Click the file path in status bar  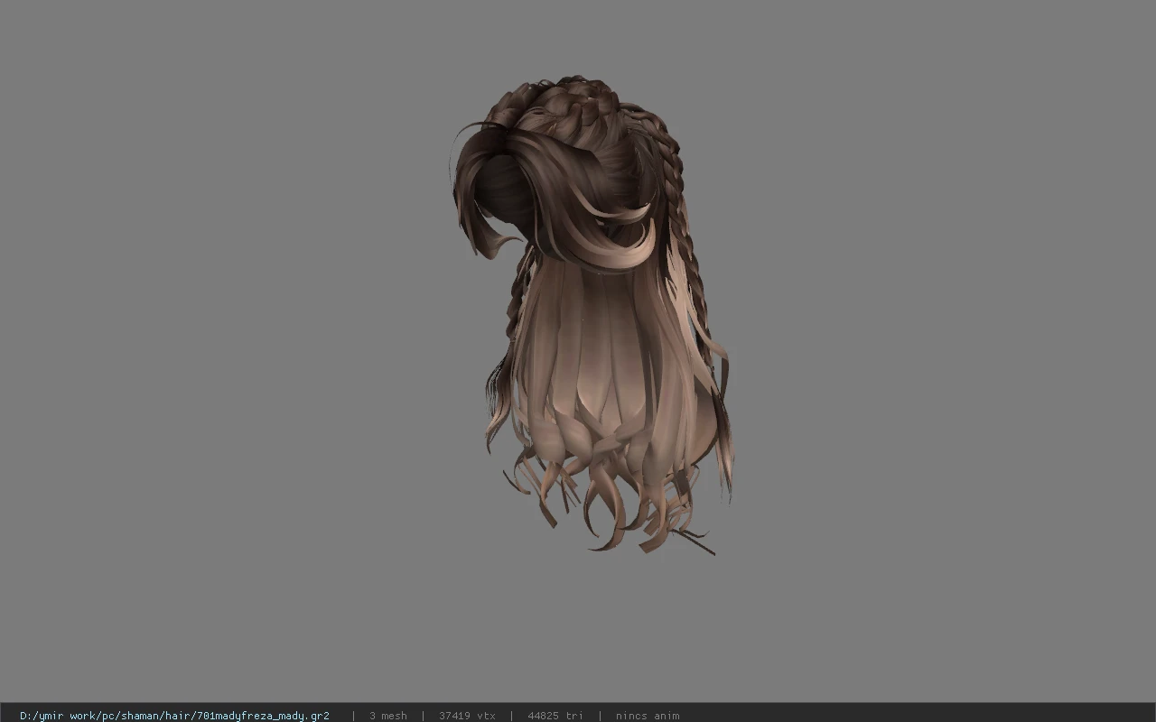coord(174,716)
